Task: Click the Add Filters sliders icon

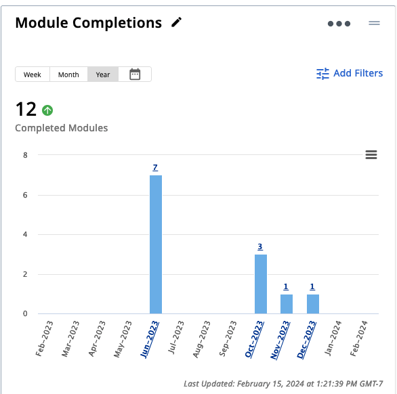Action: click(322, 74)
